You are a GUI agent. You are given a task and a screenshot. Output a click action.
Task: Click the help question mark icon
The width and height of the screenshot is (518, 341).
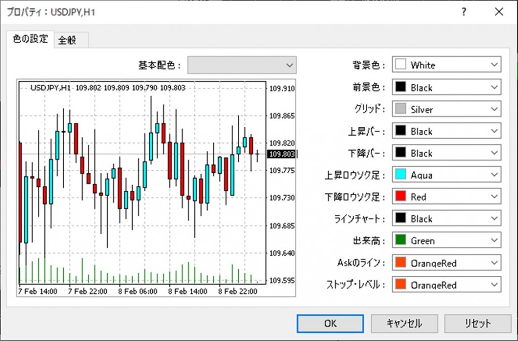point(464,11)
